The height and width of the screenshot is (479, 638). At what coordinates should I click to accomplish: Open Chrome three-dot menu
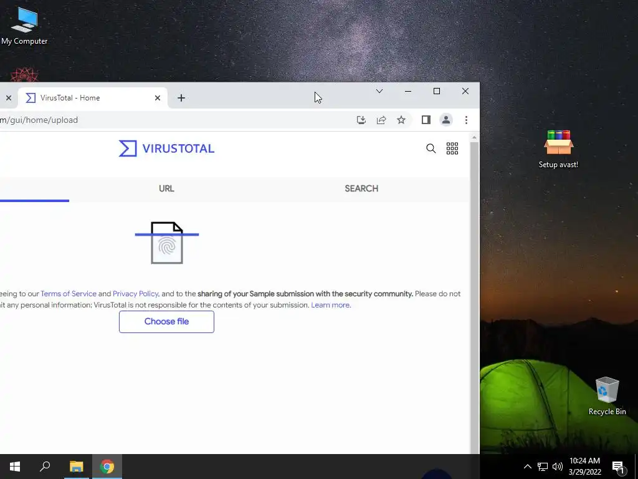466,120
